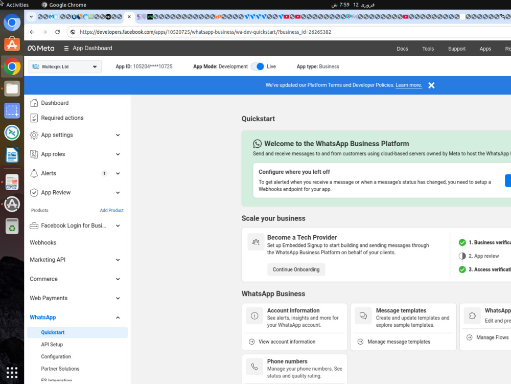Click the Add Product link
This screenshot has width=511, height=384.
pos(112,210)
